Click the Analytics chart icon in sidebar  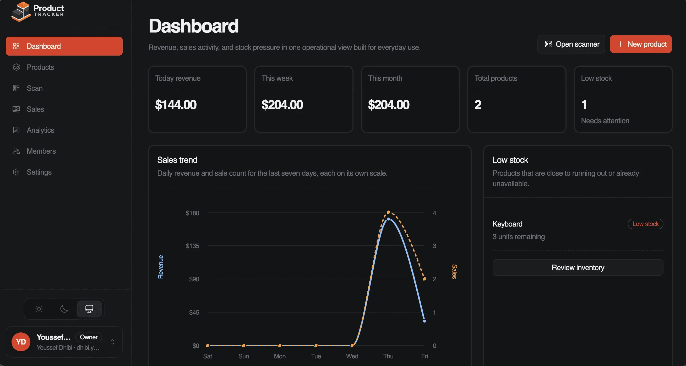point(16,130)
